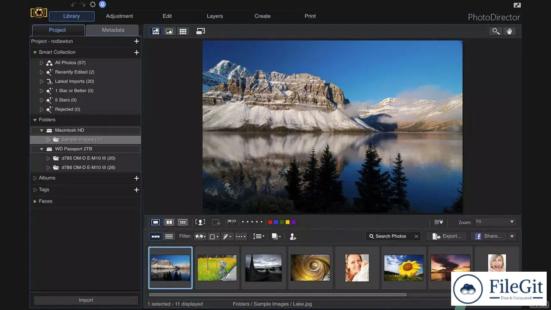This screenshot has height=310, width=551.
Task: Select the magnifier zoom tool
Action: click(x=496, y=31)
